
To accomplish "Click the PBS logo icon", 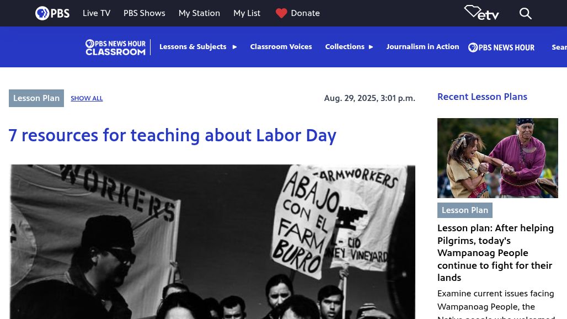I will pyautogui.click(x=52, y=13).
